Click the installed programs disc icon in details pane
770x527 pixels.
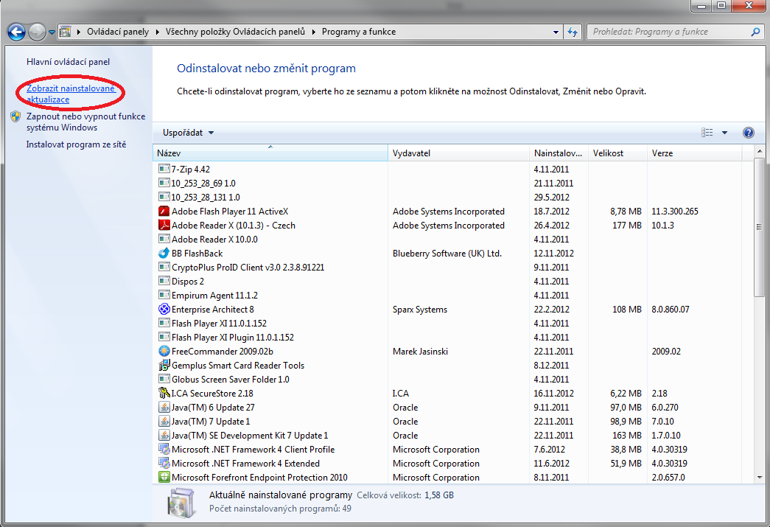click(x=181, y=503)
